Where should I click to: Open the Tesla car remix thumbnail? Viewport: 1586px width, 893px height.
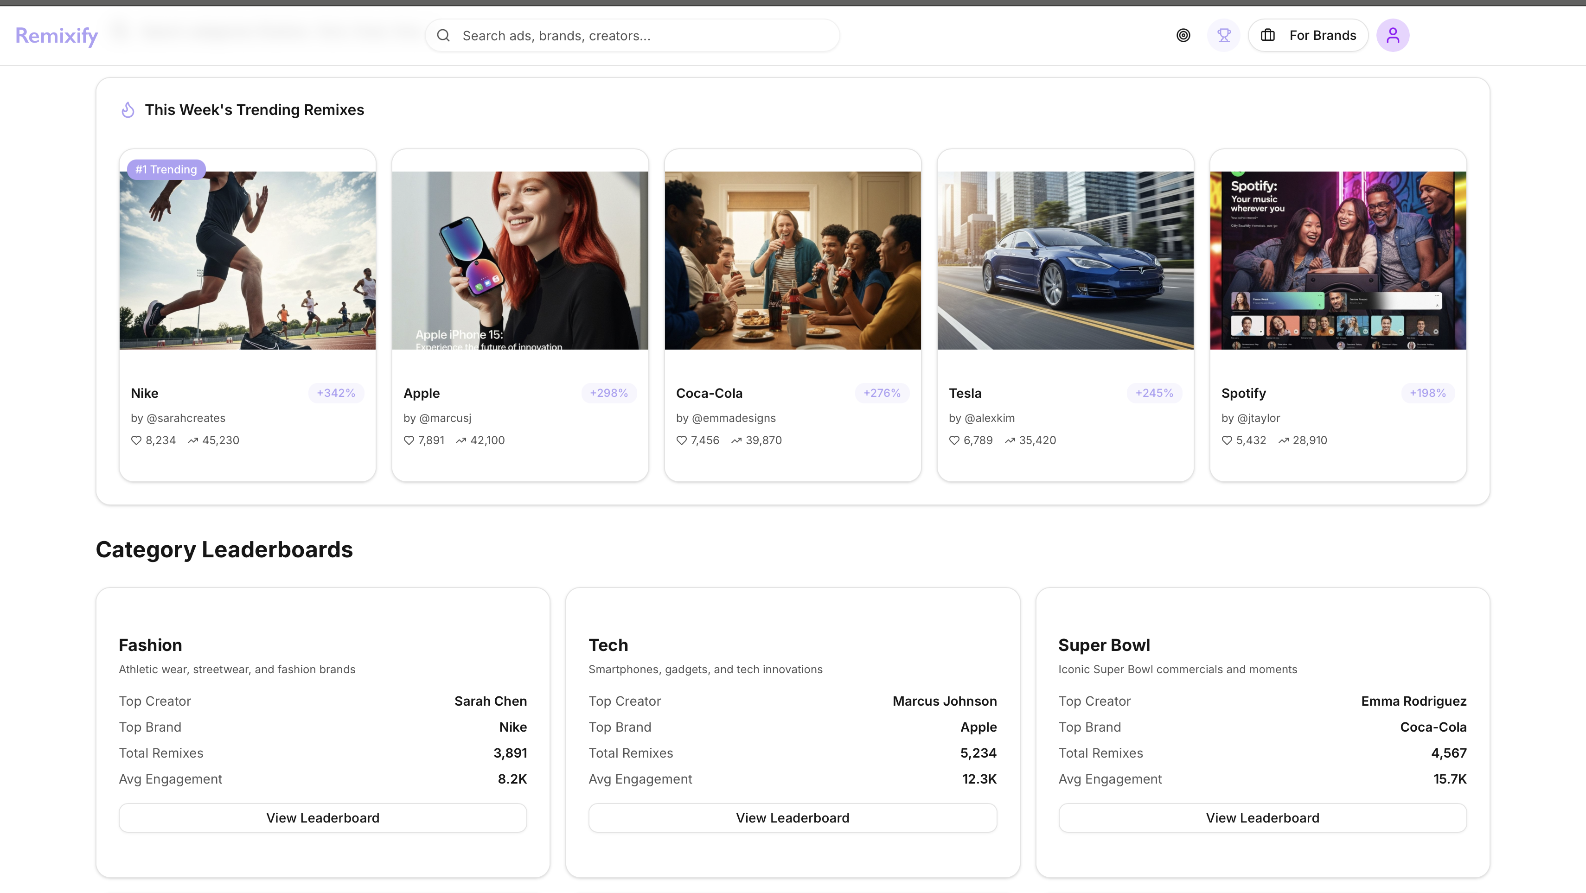(x=1065, y=260)
